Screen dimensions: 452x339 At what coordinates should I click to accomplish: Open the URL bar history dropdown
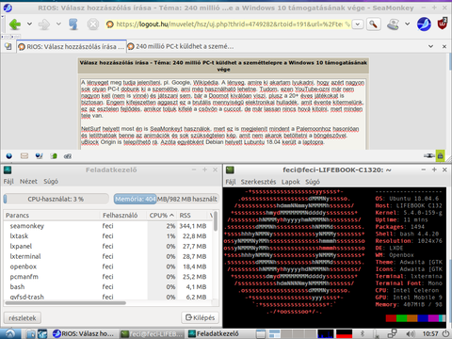[358, 24]
